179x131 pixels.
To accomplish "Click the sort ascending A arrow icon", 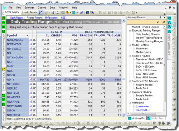I will 164,22.
